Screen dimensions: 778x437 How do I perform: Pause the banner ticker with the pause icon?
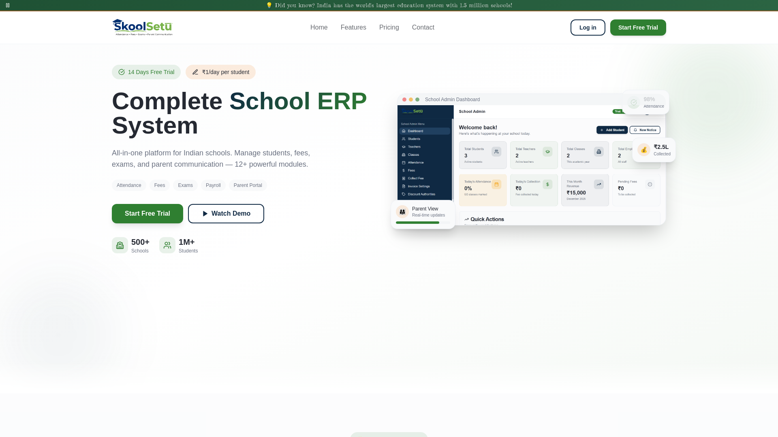pos(8,5)
